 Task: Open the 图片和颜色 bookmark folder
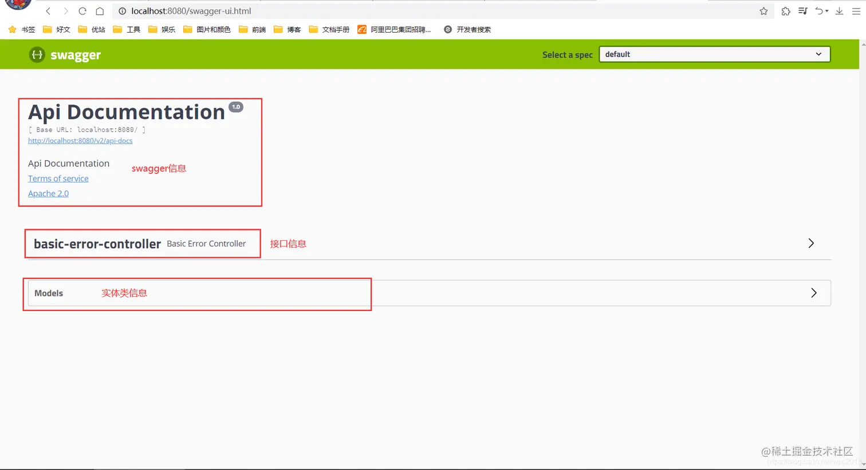click(207, 29)
